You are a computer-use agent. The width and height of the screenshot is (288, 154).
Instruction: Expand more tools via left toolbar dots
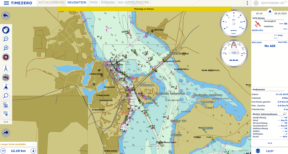click(6, 122)
